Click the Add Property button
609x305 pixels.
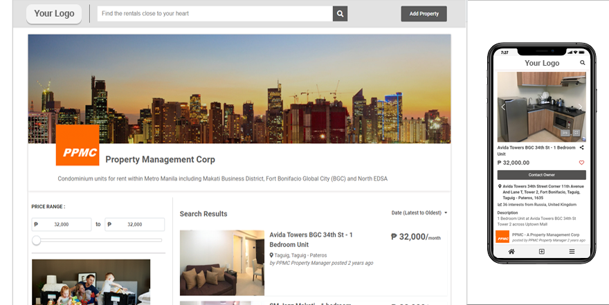424,14
